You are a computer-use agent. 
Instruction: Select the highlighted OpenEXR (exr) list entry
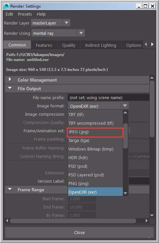tap(95, 192)
